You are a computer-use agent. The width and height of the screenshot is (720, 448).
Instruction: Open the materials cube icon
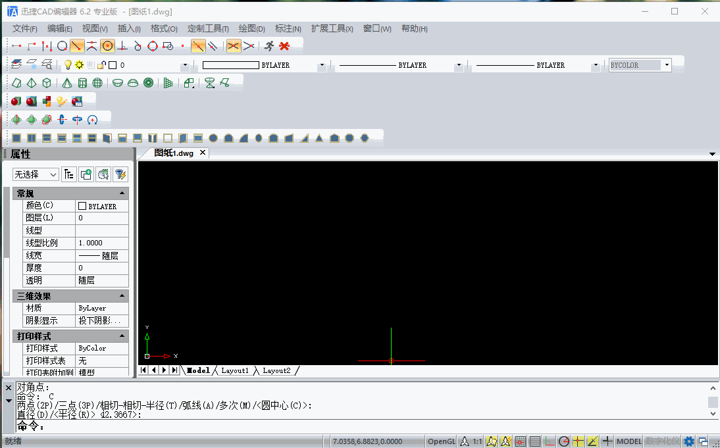pos(47,101)
